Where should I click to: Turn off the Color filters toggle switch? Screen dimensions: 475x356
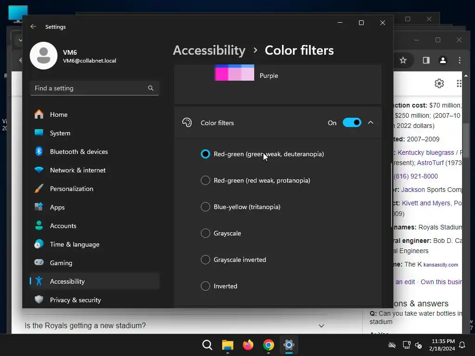click(x=352, y=122)
